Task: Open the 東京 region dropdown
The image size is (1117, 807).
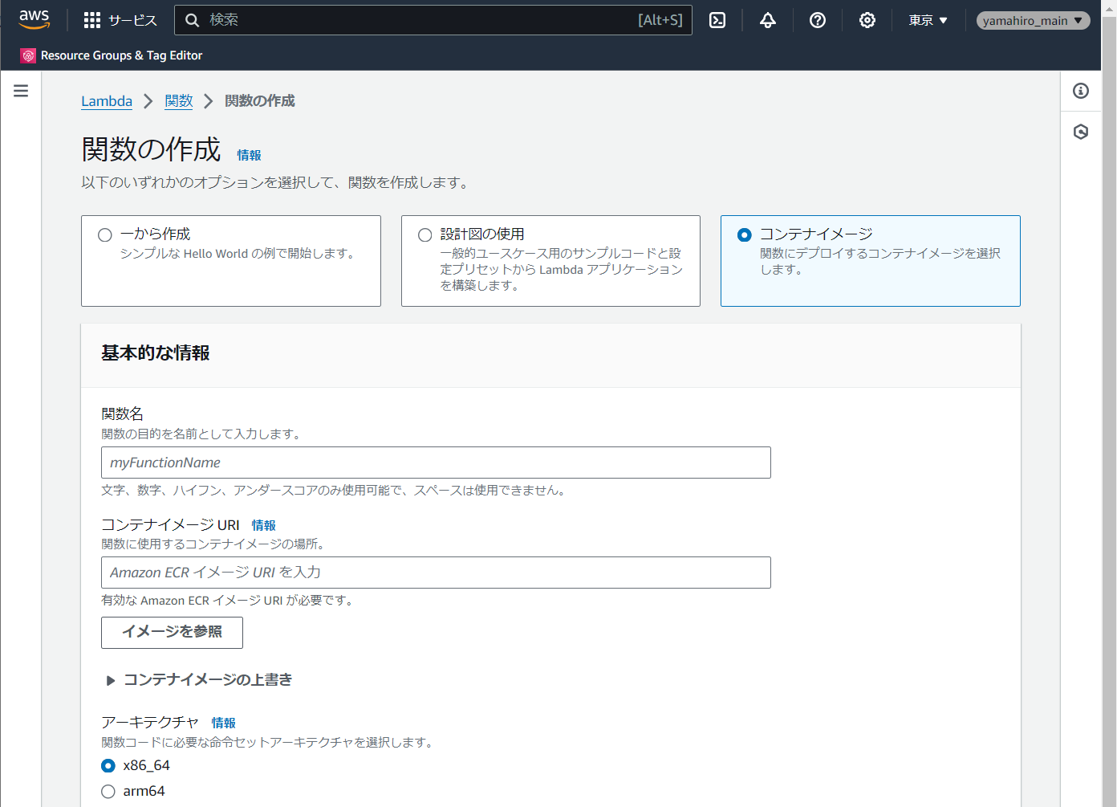Action: [927, 20]
